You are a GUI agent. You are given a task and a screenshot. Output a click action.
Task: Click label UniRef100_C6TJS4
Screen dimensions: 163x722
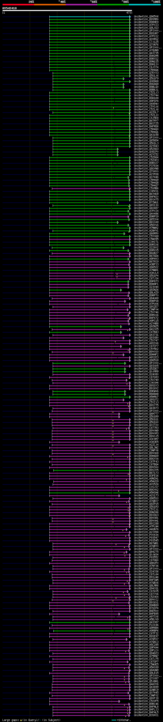pyautogui.click(x=146, y=279)
